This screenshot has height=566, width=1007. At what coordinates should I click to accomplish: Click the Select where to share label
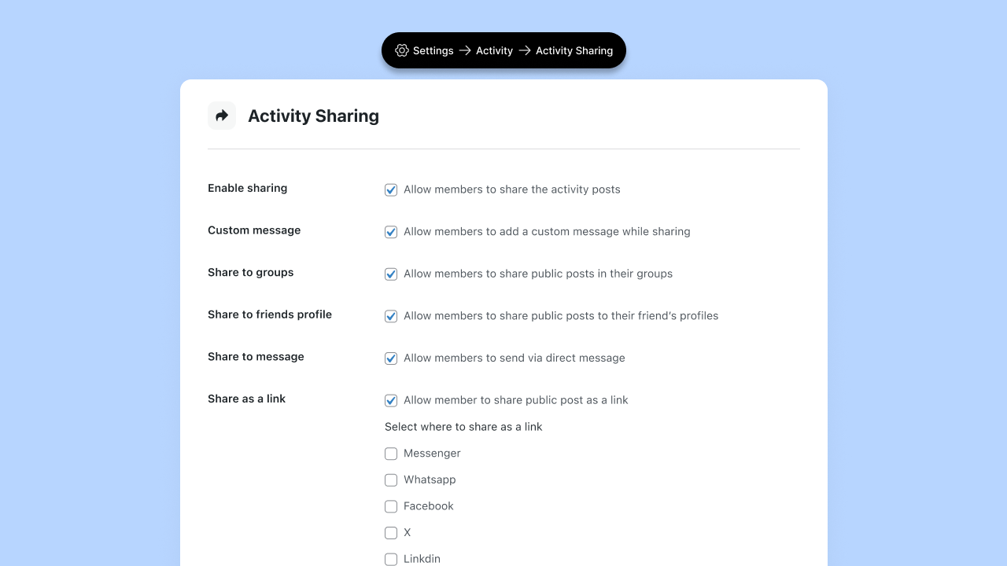pyautogui.click(x=463, y=426)
